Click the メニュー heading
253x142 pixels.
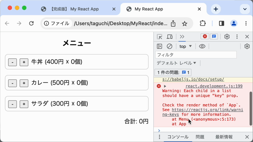[77, 43]
